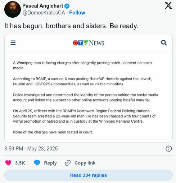Open the 3:58 PM May 23, 2025 timestamp
The height and width of the screenshot is (183, 176).
click(31, 149)
